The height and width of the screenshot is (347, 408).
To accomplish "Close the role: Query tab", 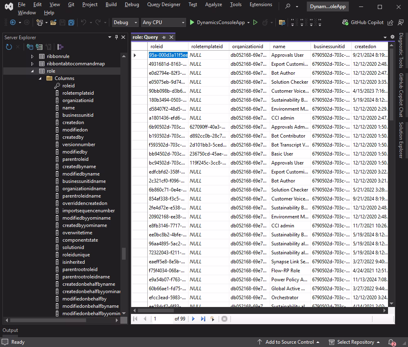I will 171,37.
